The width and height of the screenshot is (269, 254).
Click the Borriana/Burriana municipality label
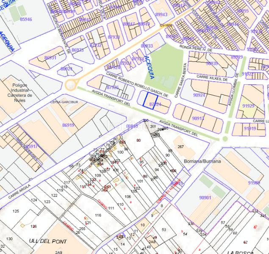(202, 162)
